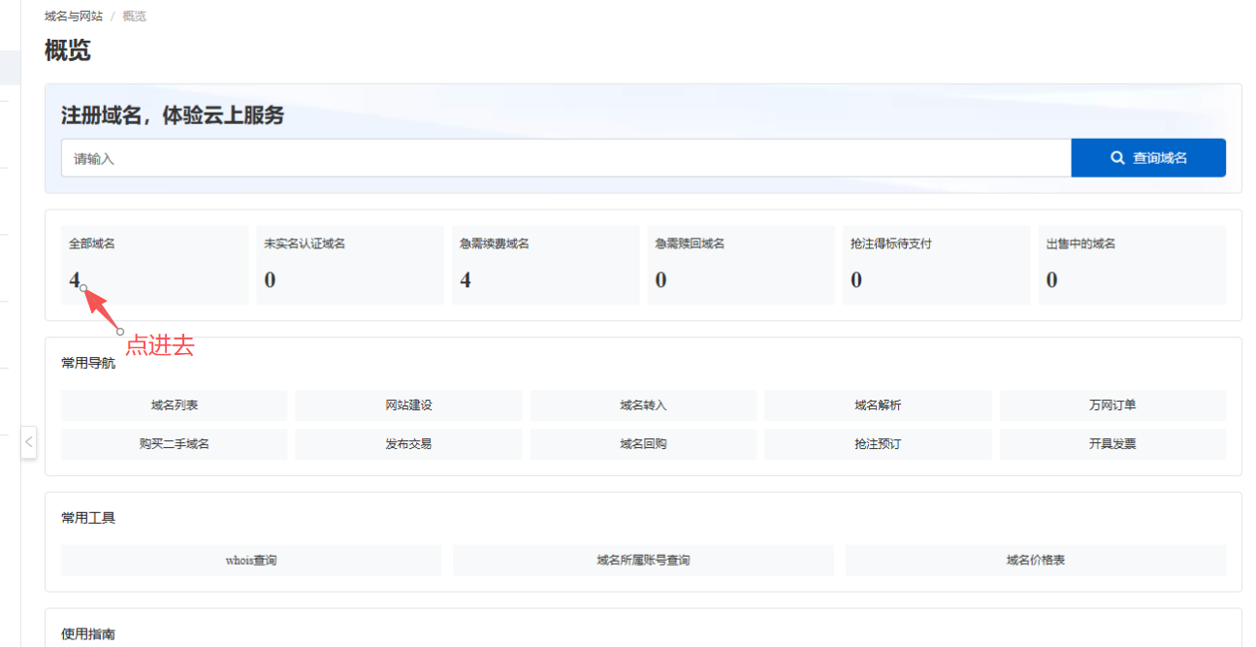Open the 开具发票 shortcut
Screen dimensions: 1256x647
click(1111, 444)
